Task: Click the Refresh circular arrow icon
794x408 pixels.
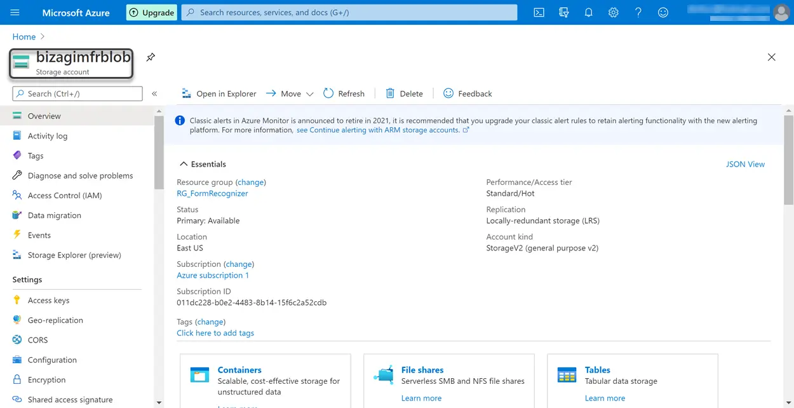Action: click(x=328, y=93)
